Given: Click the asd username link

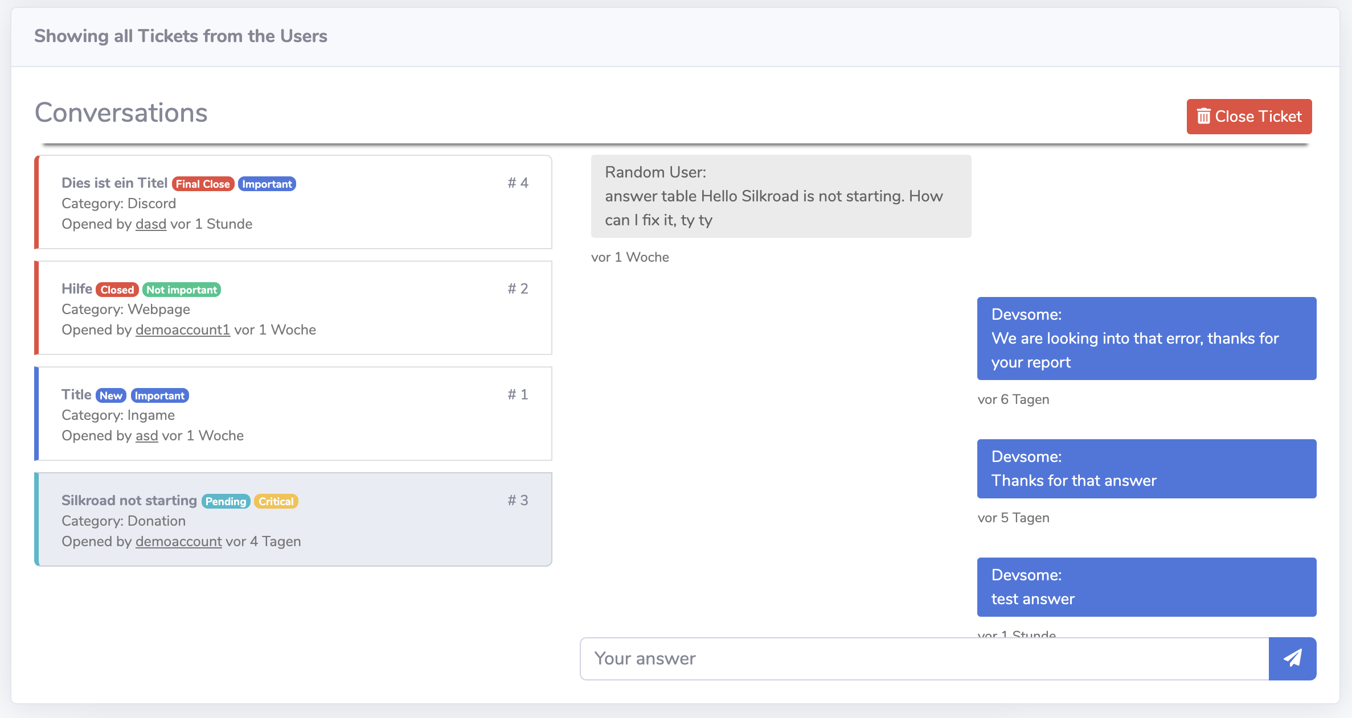Looking at the screenshot, I should point(146,435).
